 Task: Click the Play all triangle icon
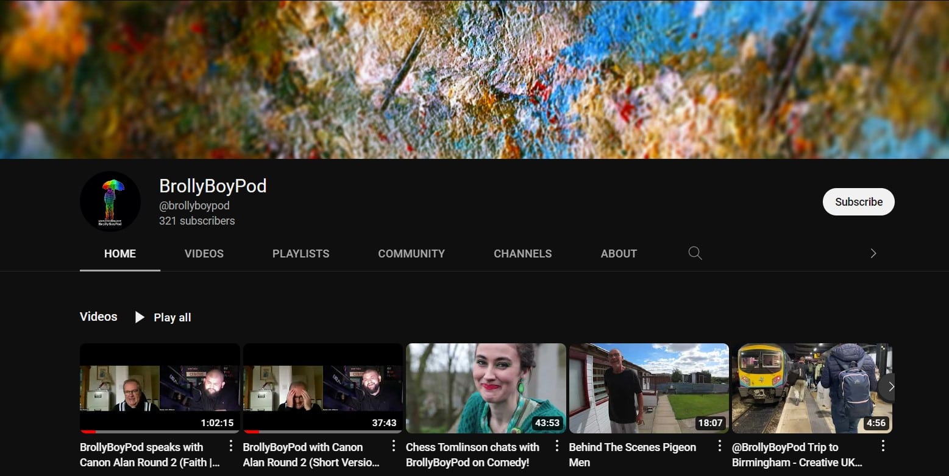[140, 317]
